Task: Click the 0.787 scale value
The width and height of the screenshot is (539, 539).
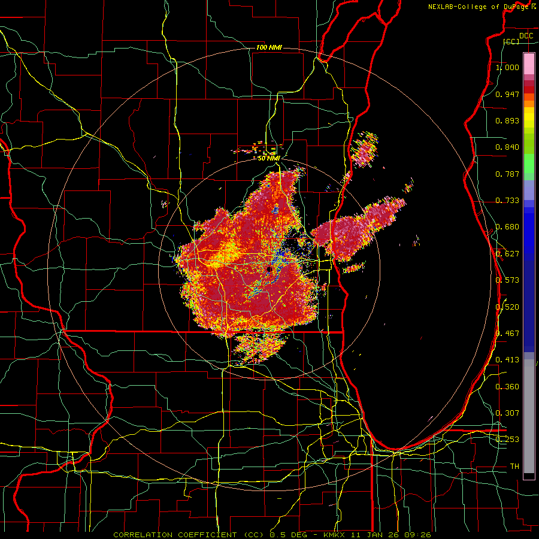Action: (507, 174)
